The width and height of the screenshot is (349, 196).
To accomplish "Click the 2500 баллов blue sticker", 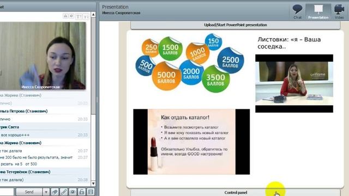I will pos(231,60).
